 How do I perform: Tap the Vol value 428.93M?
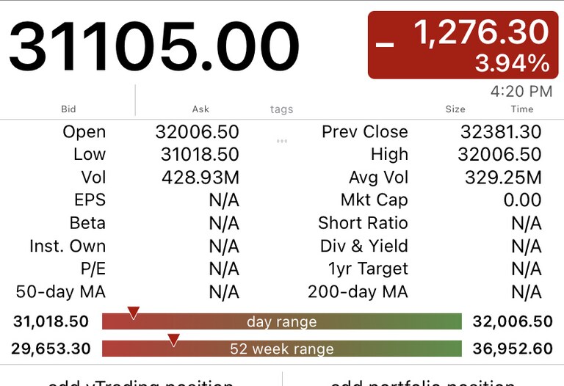pyautogui.click(x=200, y=178)
